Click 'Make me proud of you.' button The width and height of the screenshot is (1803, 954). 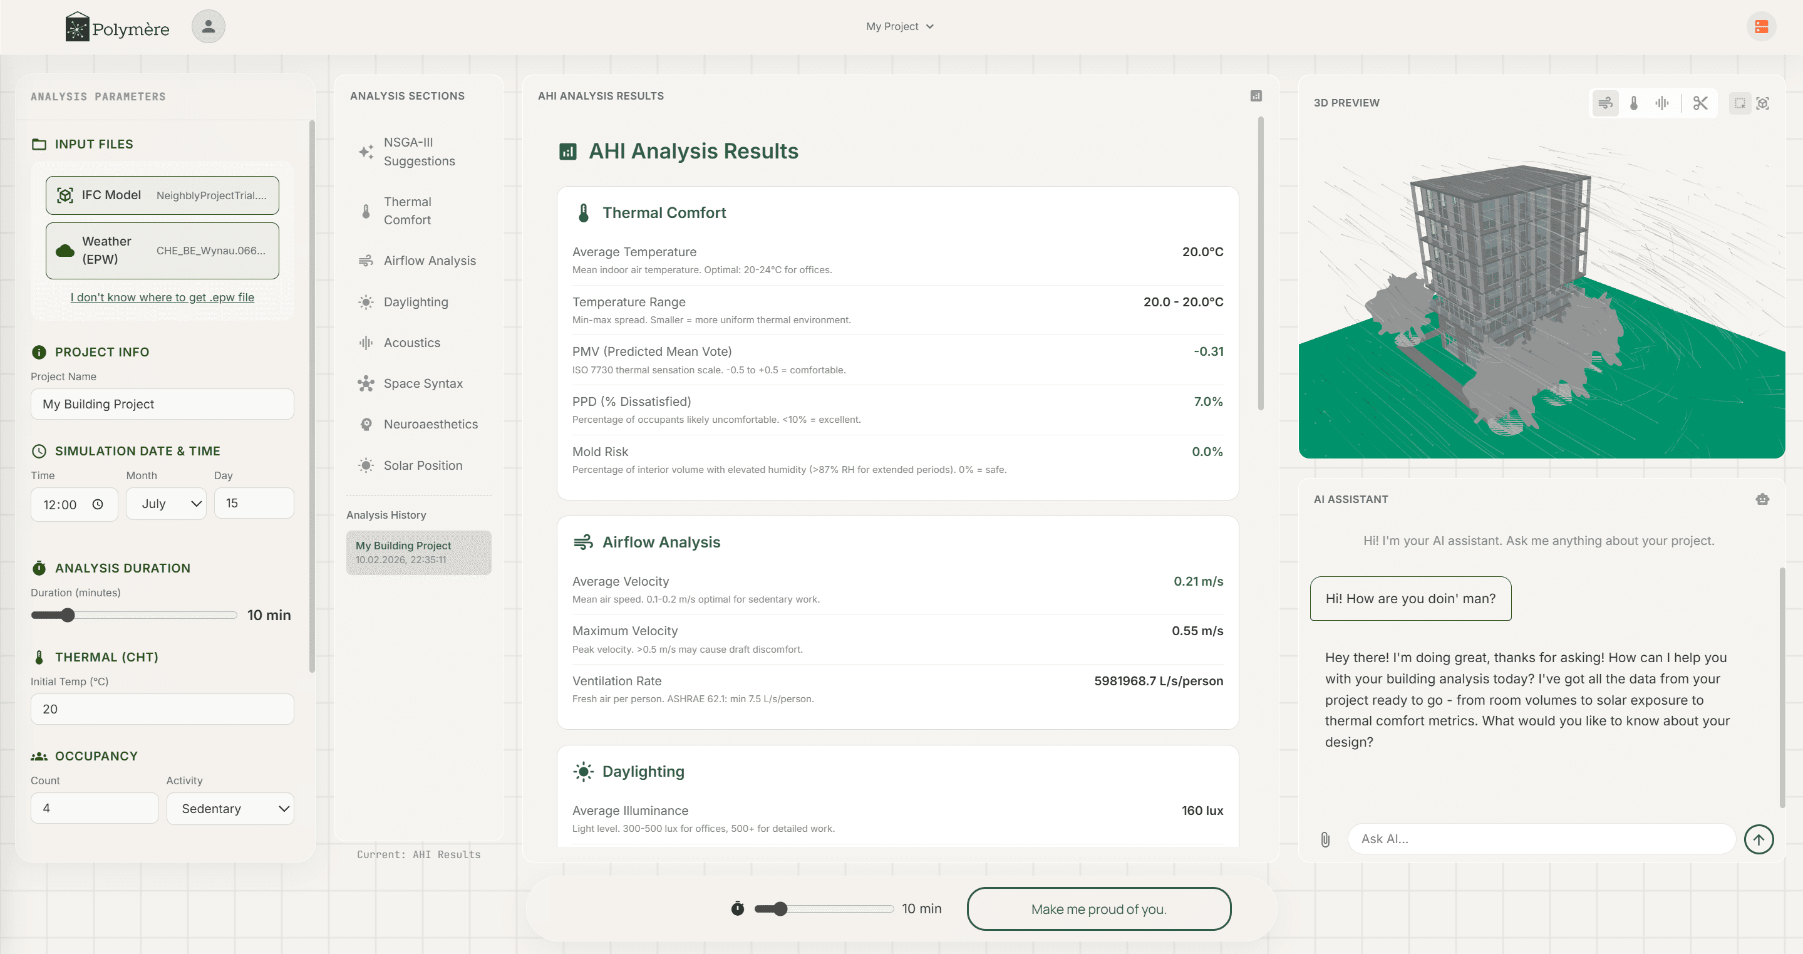[1098, 909]
